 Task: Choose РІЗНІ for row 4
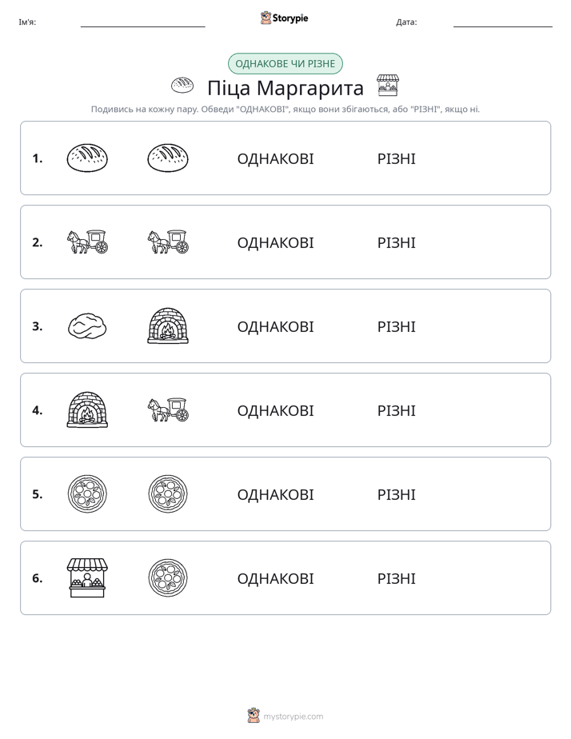[397, 410]
